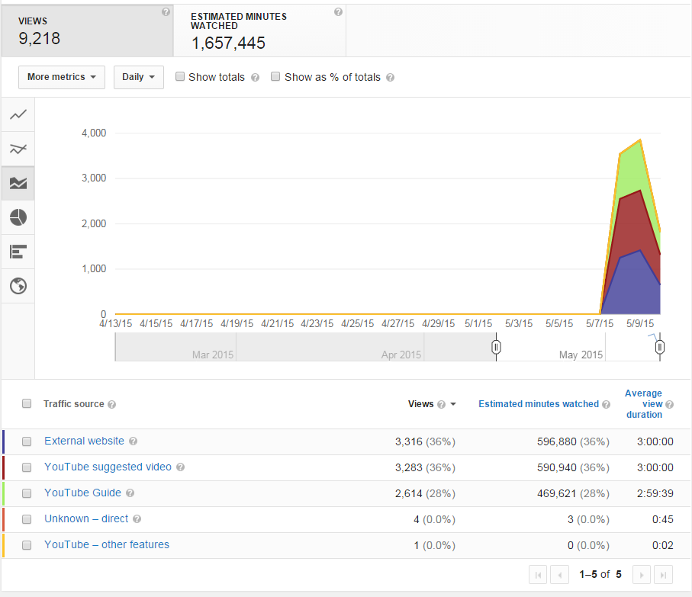Click the 5/9/15 date axis label

click(x=640, y=323)
